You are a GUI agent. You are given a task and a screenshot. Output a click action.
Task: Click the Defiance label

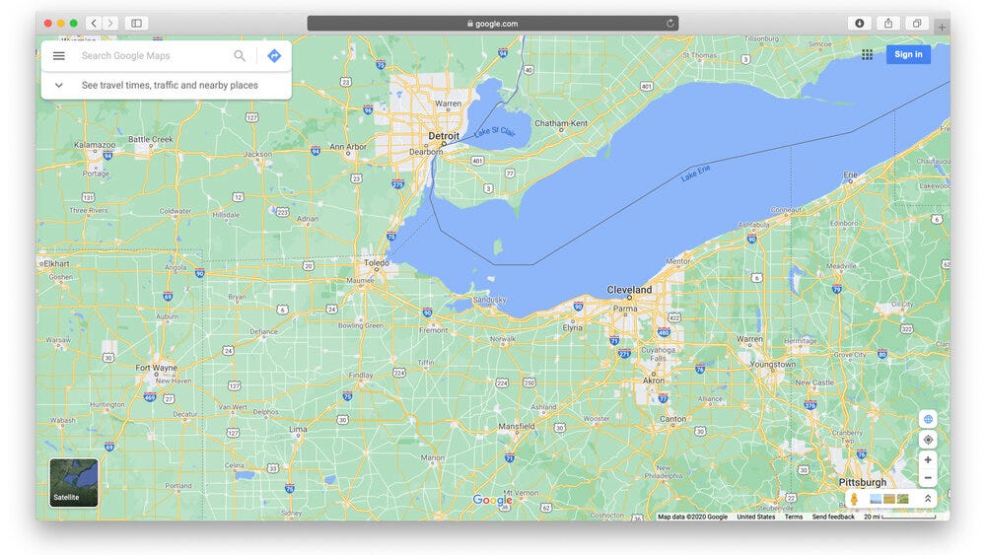coord(263,331)
